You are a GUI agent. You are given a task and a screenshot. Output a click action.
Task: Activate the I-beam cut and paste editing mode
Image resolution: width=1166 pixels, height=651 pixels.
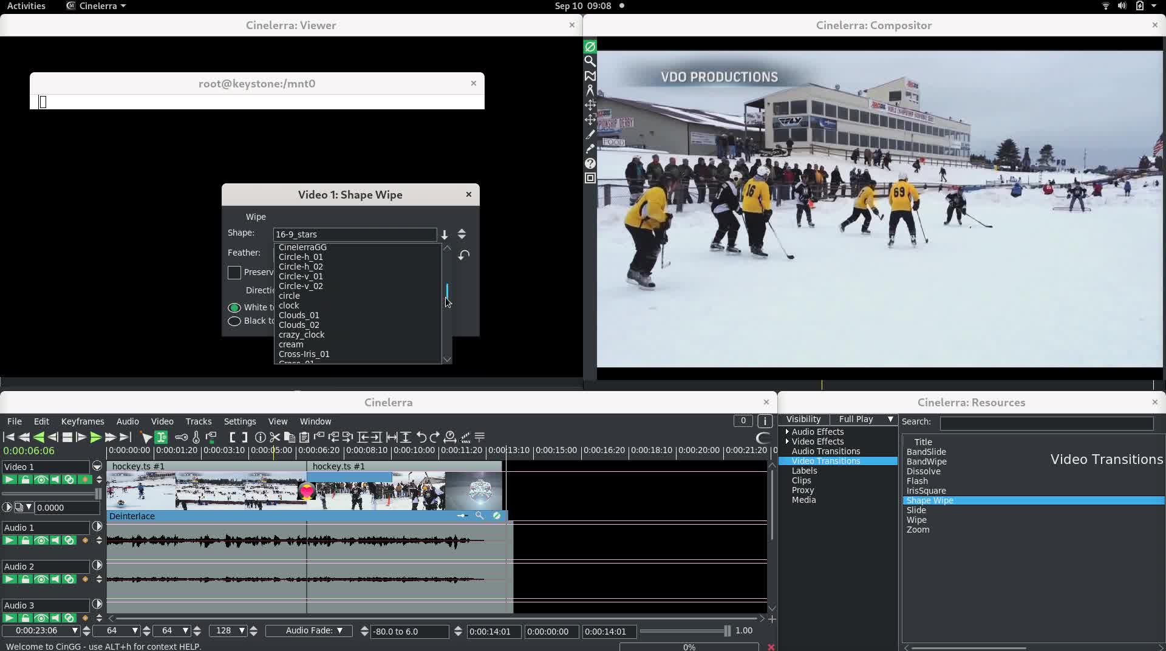pyautogui.click(x=161, y=437)
